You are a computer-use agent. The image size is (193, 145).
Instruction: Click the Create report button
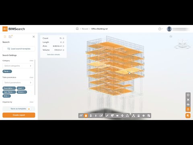click(x=19, y=115)
